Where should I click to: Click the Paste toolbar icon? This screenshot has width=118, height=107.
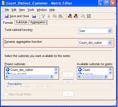click(x=61, y=16)
